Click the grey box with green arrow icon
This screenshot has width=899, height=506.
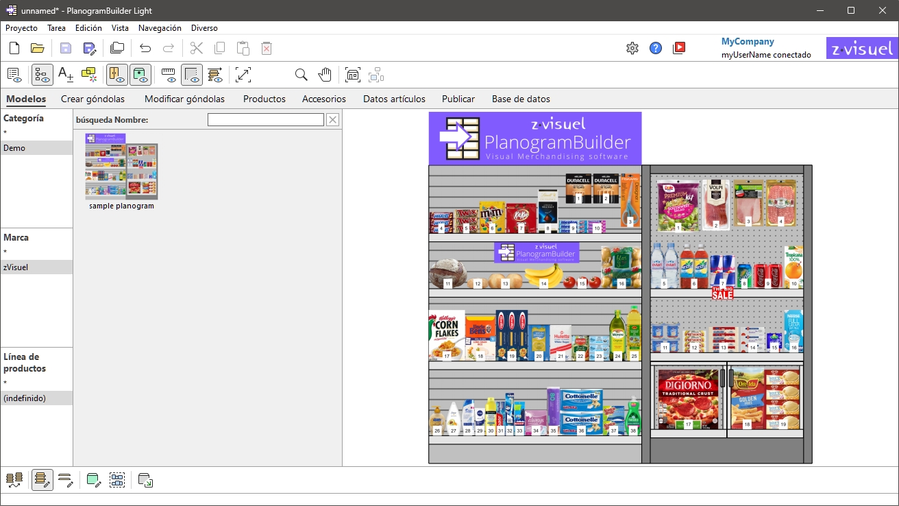click(x=145, y=480)
